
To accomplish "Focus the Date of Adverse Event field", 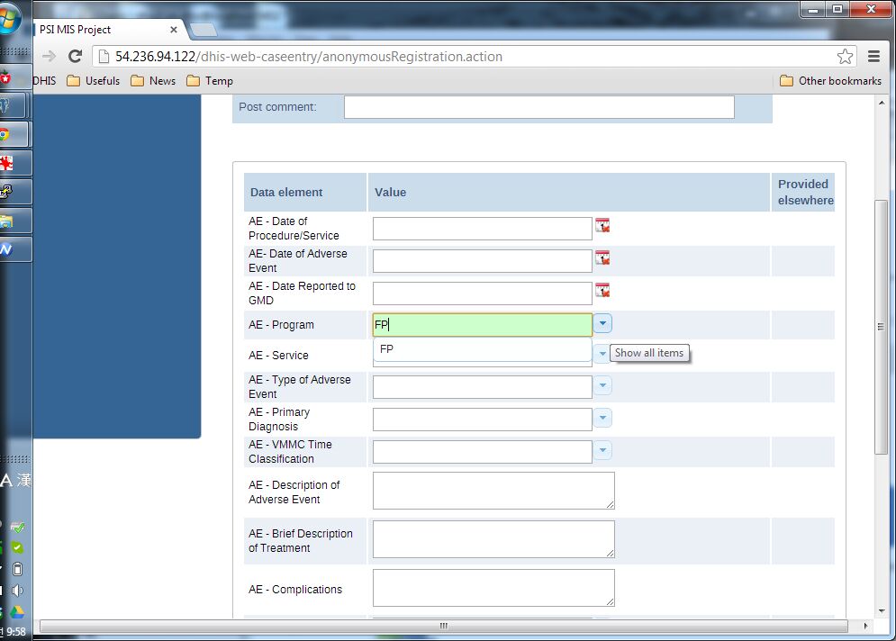I will coord(483,261).
